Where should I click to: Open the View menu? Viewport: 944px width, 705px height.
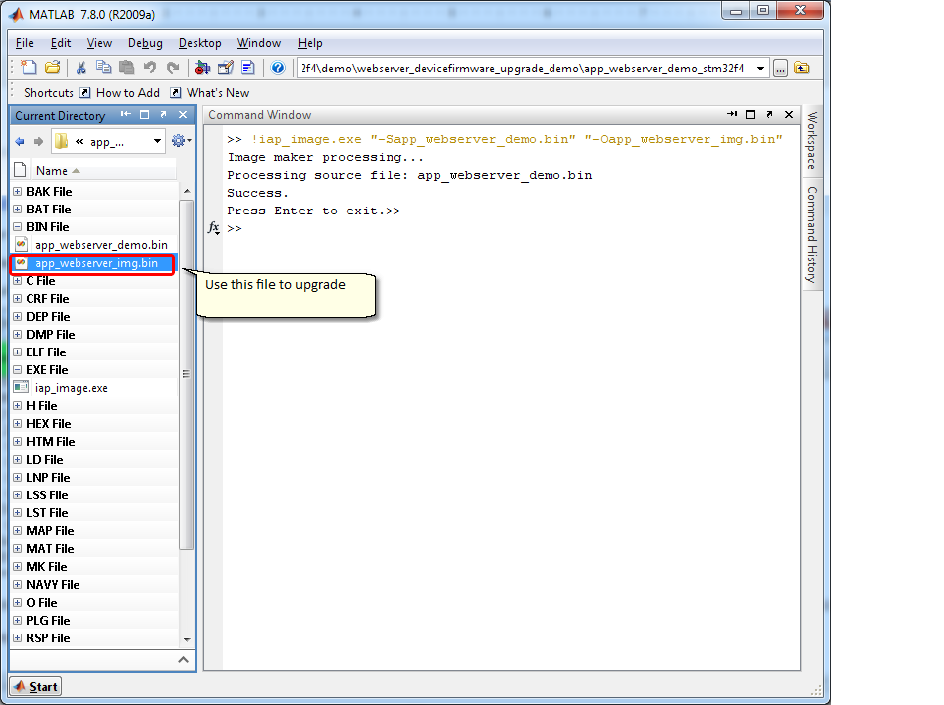(x=99, y=43)
